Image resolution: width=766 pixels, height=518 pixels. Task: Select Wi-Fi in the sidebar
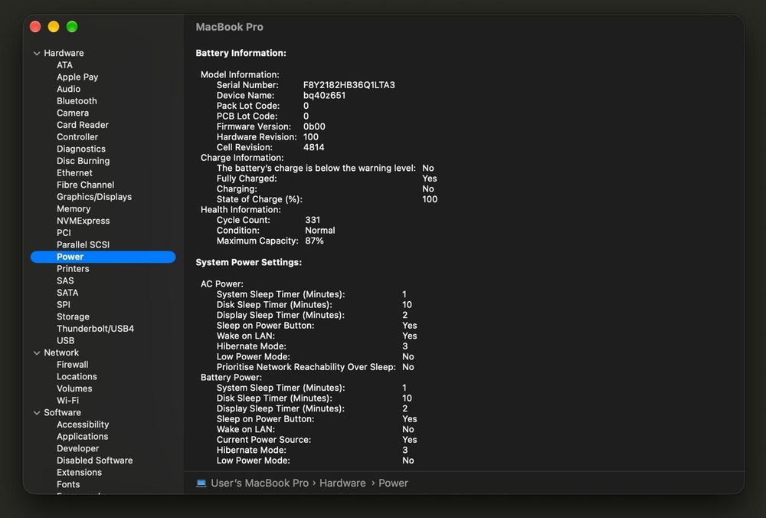pos(67,401)
